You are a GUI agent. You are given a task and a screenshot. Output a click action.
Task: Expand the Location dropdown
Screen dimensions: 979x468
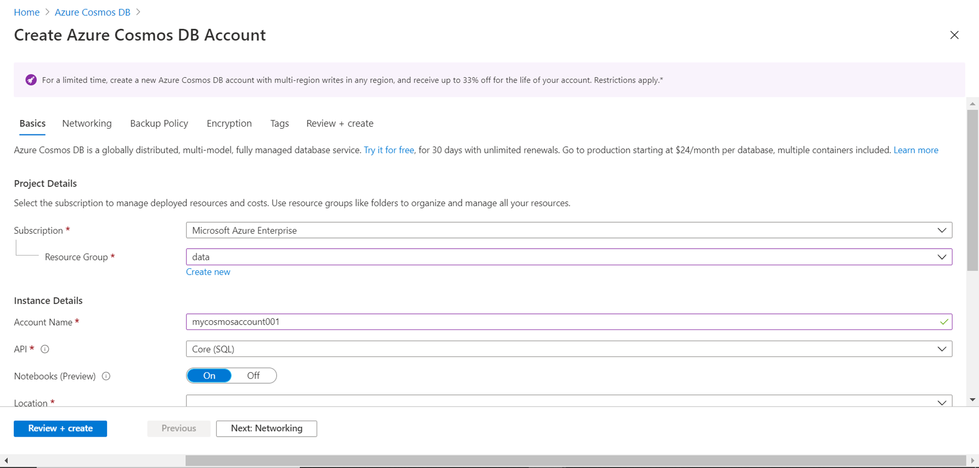(x=569, y=402)
